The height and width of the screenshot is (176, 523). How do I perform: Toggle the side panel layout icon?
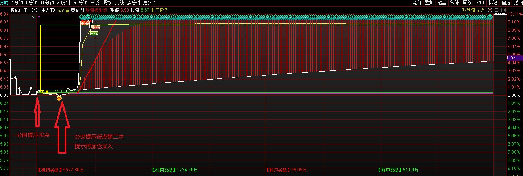(x=504, y=10)
